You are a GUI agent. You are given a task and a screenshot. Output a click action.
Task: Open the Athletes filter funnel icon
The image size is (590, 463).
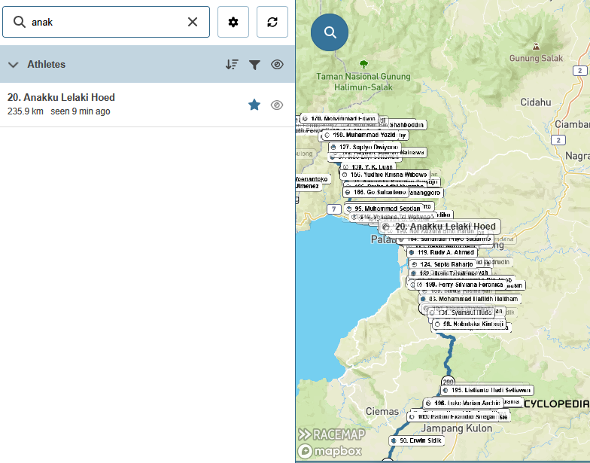(x=254, y=65)
